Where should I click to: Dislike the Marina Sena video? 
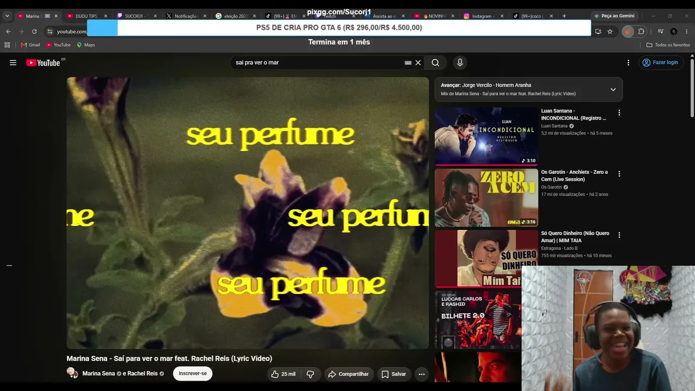[311, 374]
